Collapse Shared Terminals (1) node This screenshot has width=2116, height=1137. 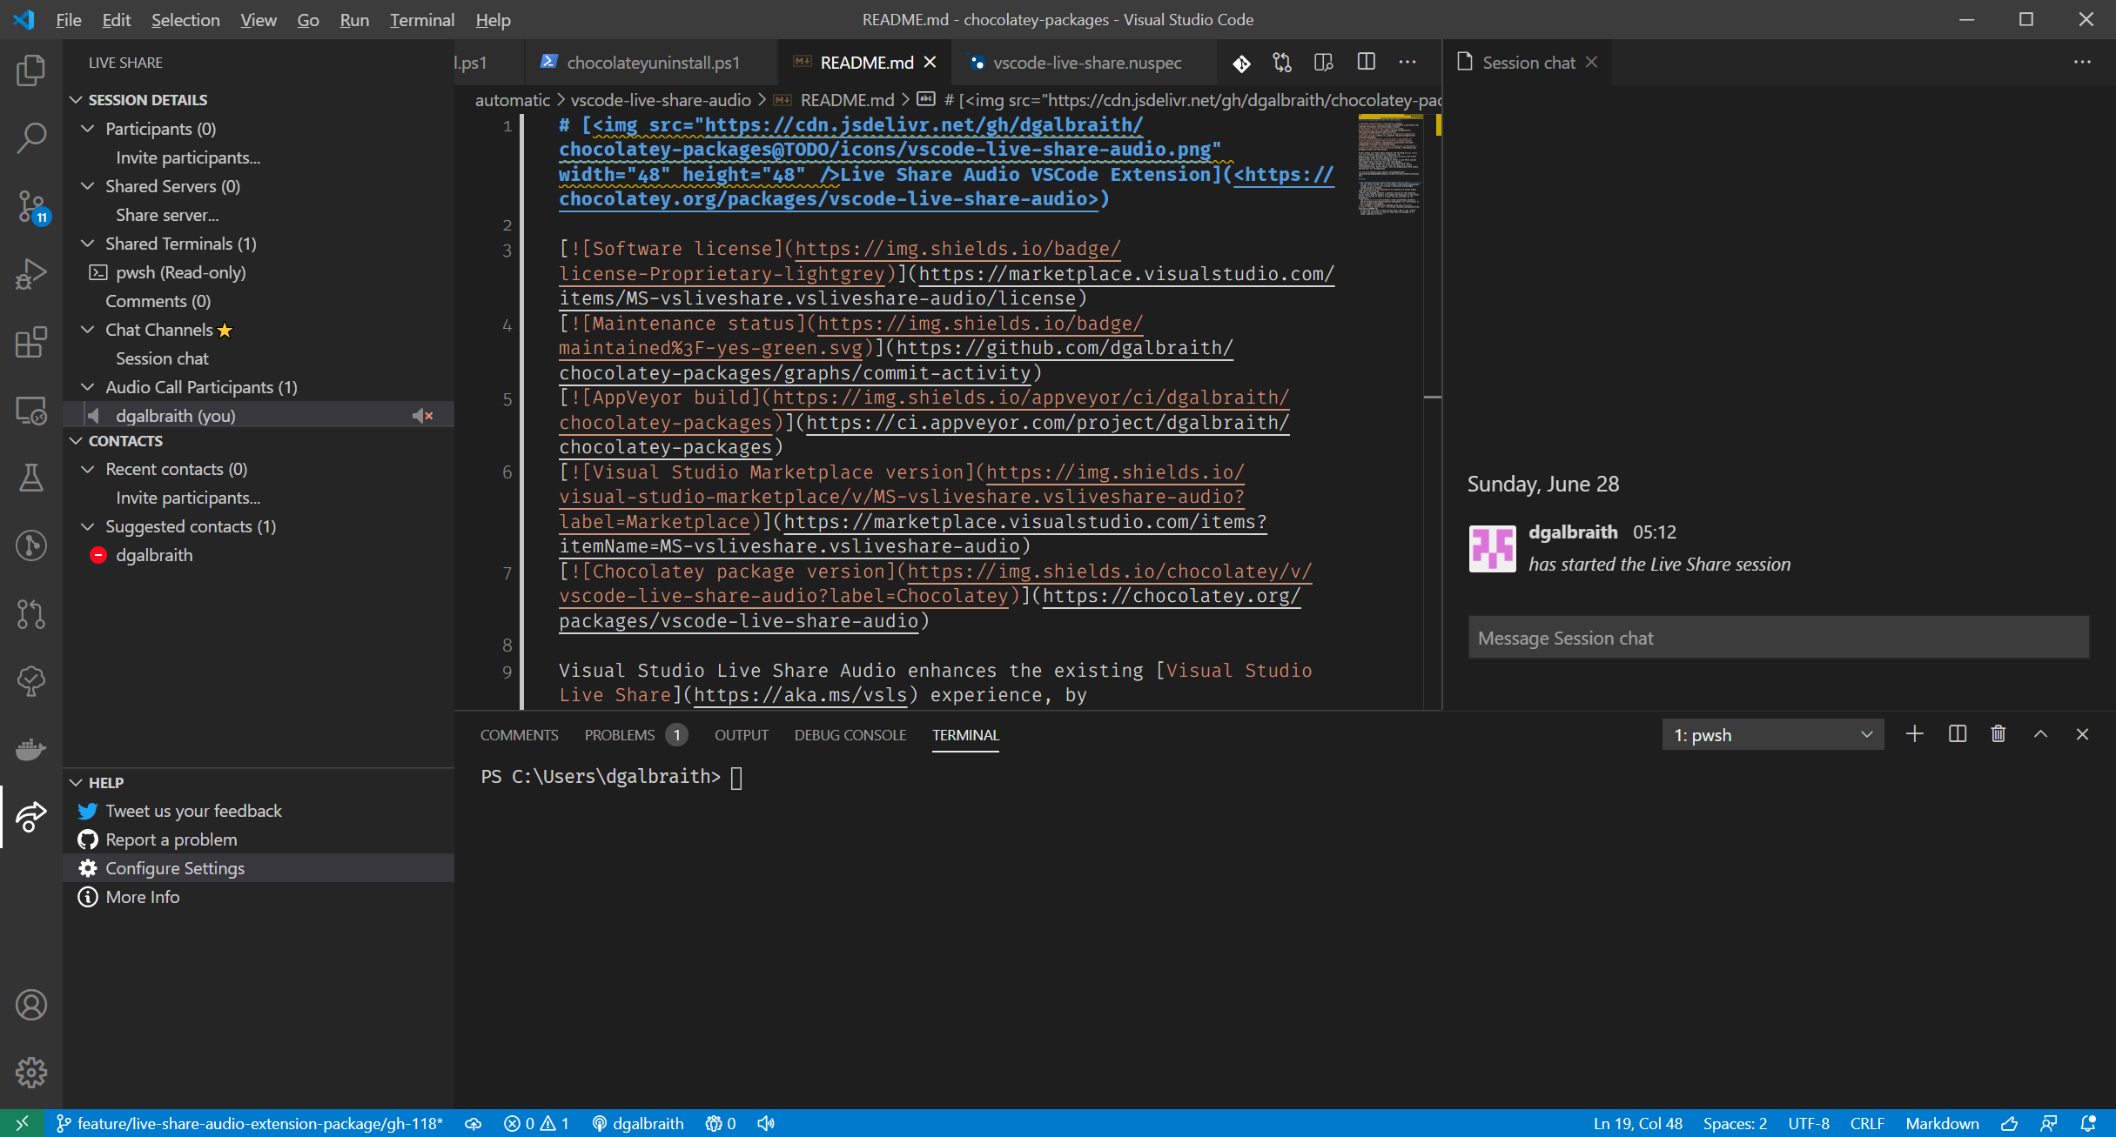87,244
